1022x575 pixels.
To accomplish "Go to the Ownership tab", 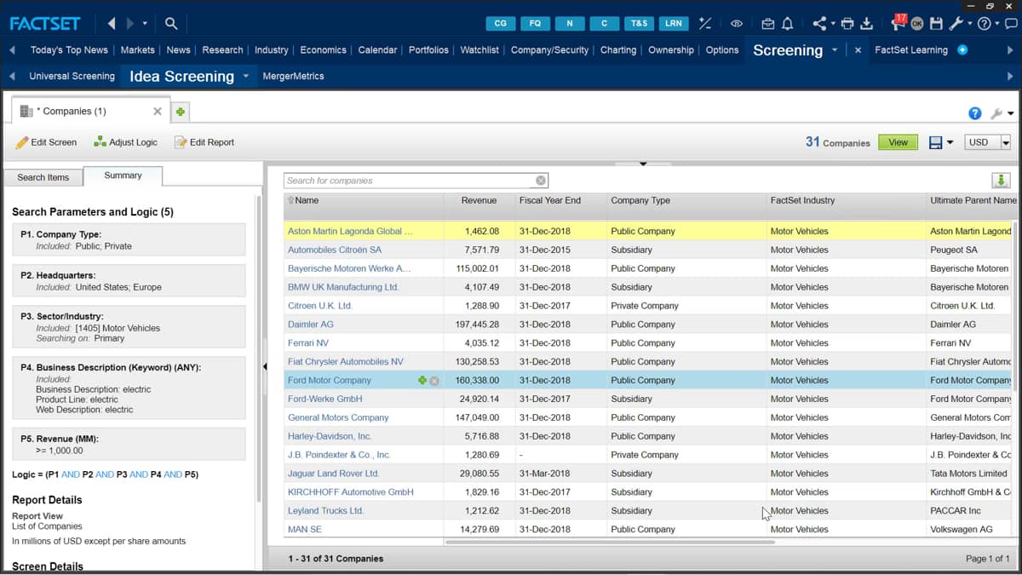I will 671,50.
